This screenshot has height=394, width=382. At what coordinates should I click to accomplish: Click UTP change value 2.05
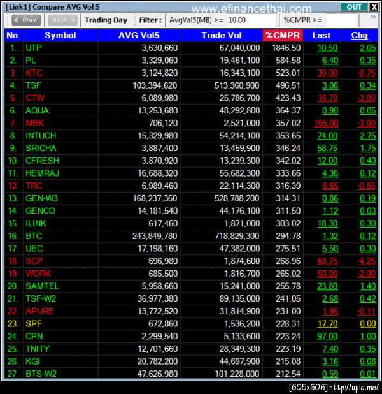coord(368,48)
